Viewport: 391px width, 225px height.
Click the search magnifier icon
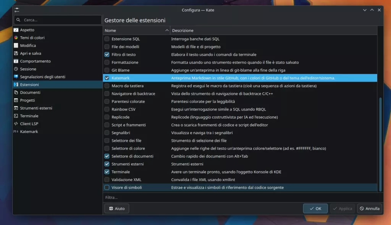[x=18, y=20]
